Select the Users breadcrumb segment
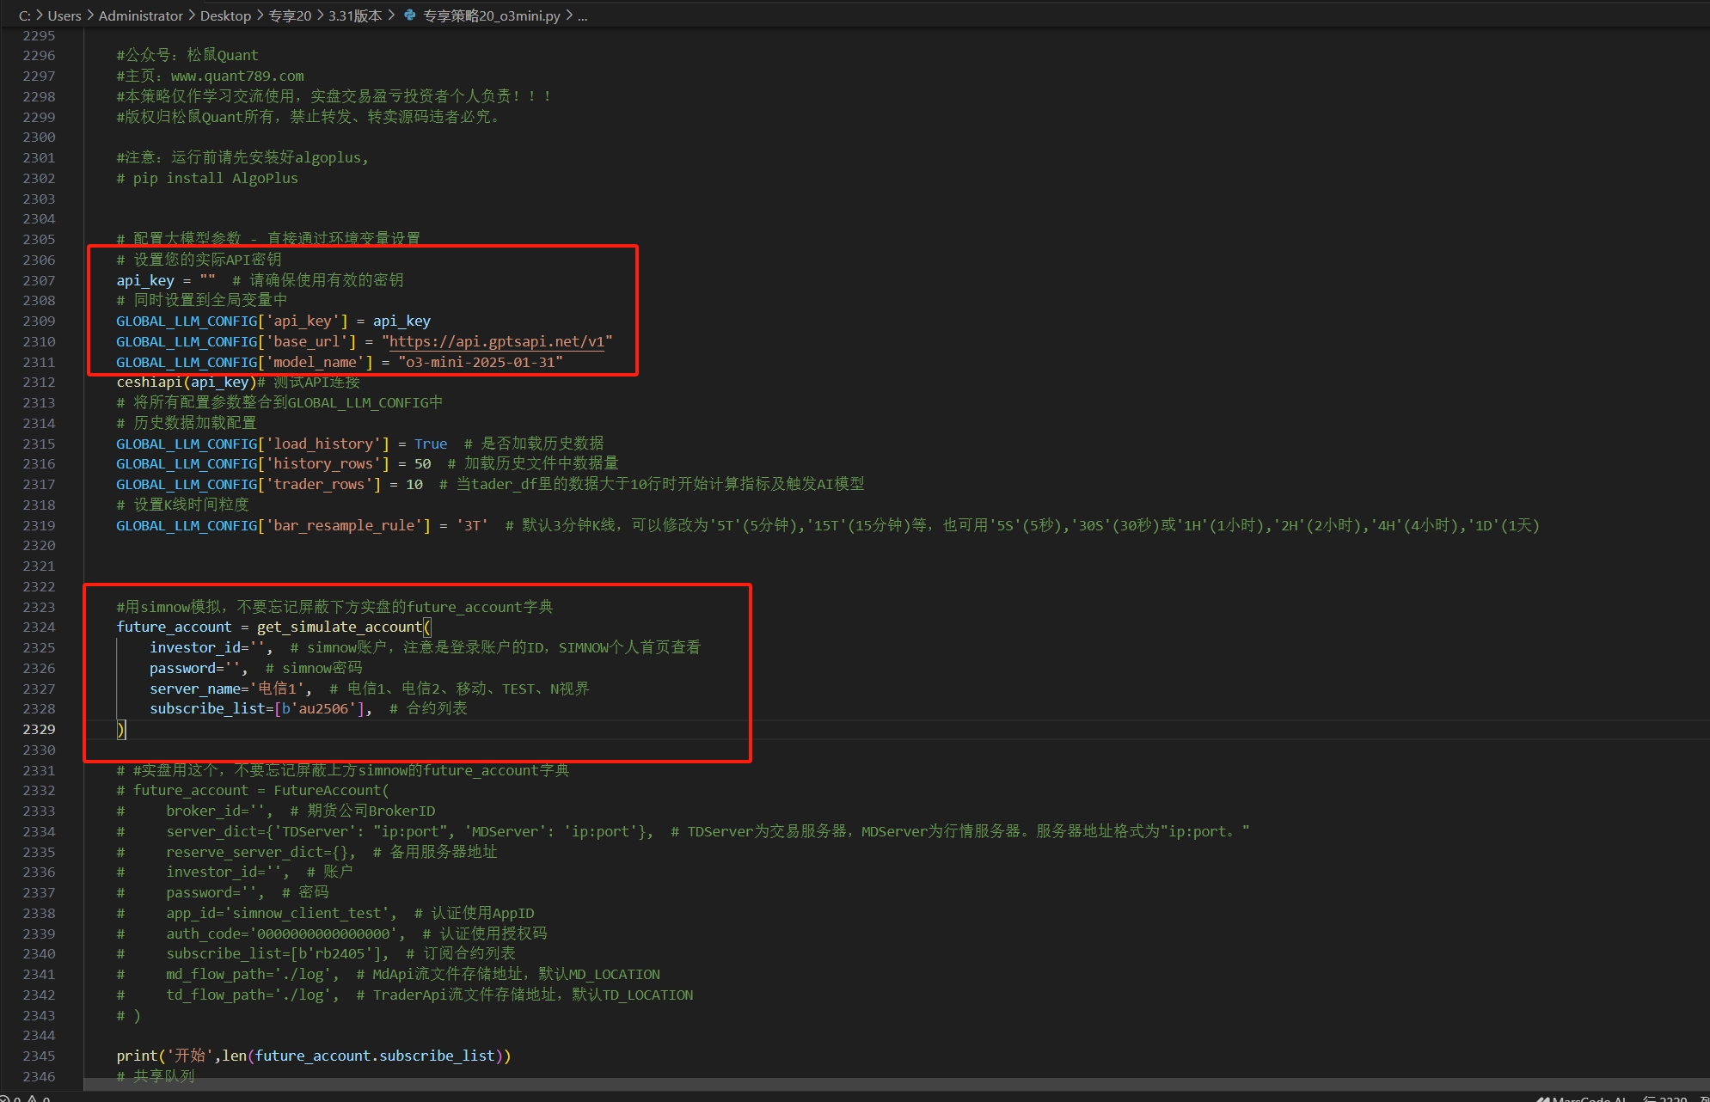1710x1102 pixels. click(x=64, y=15)
